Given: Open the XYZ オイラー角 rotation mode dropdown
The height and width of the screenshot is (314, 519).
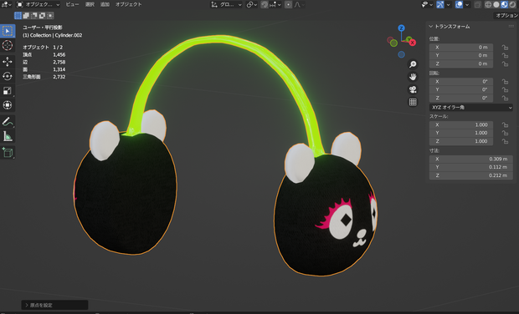Looking at the screenshot, I should click(471, 107).
